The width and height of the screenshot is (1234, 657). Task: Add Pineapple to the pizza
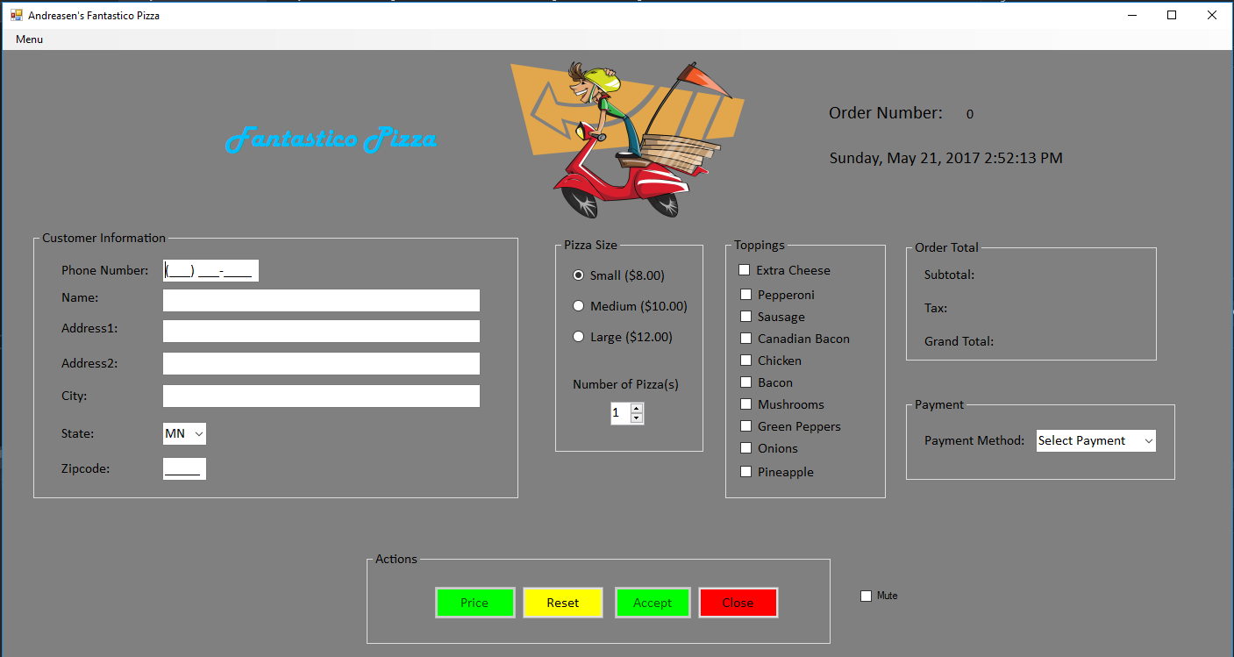745,471
